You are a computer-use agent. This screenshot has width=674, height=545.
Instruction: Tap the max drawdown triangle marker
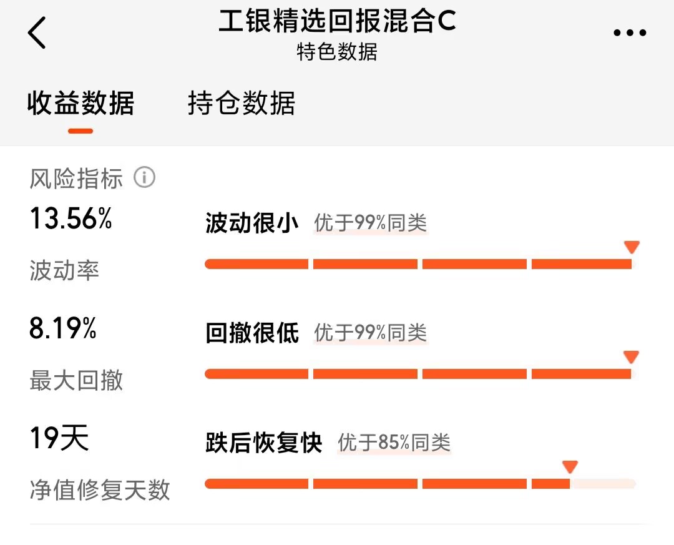pyautogui.click(x=631, y=357)
